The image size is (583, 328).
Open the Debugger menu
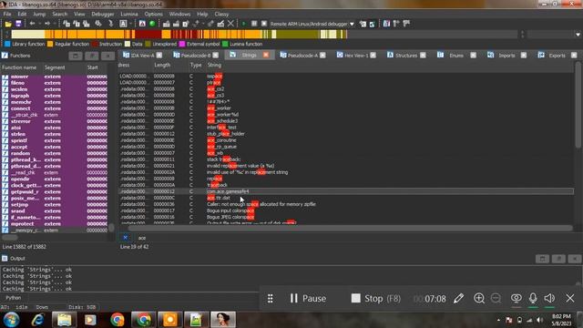tap(103, 15)
